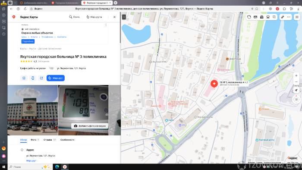
Task: Open the Windows Start menu
Action: (x=3, y=167)
